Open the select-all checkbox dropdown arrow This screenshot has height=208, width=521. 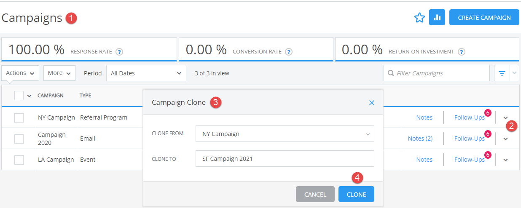(29, 96)
